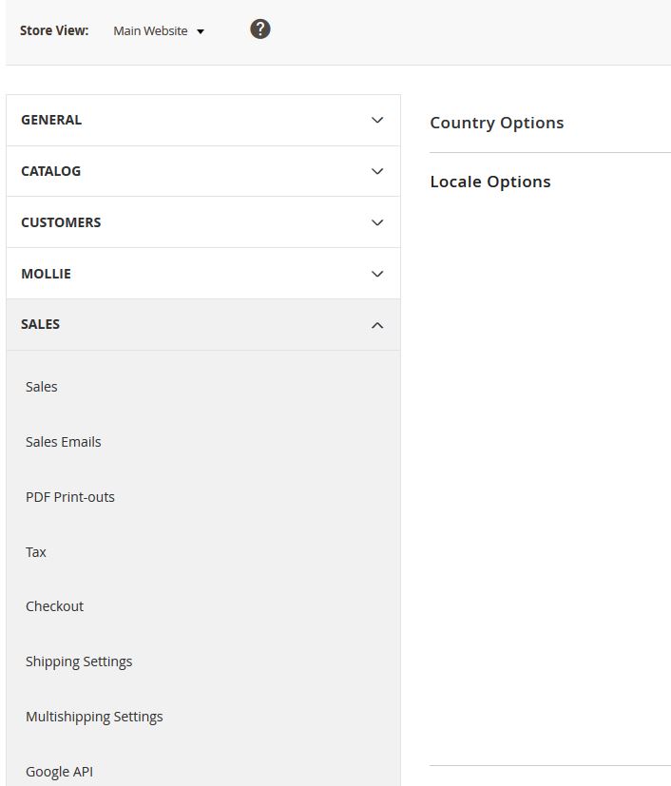The width and height of the screenshot is (671, 786).
Task: Click the Store View heading
Action: click(53, 29)
